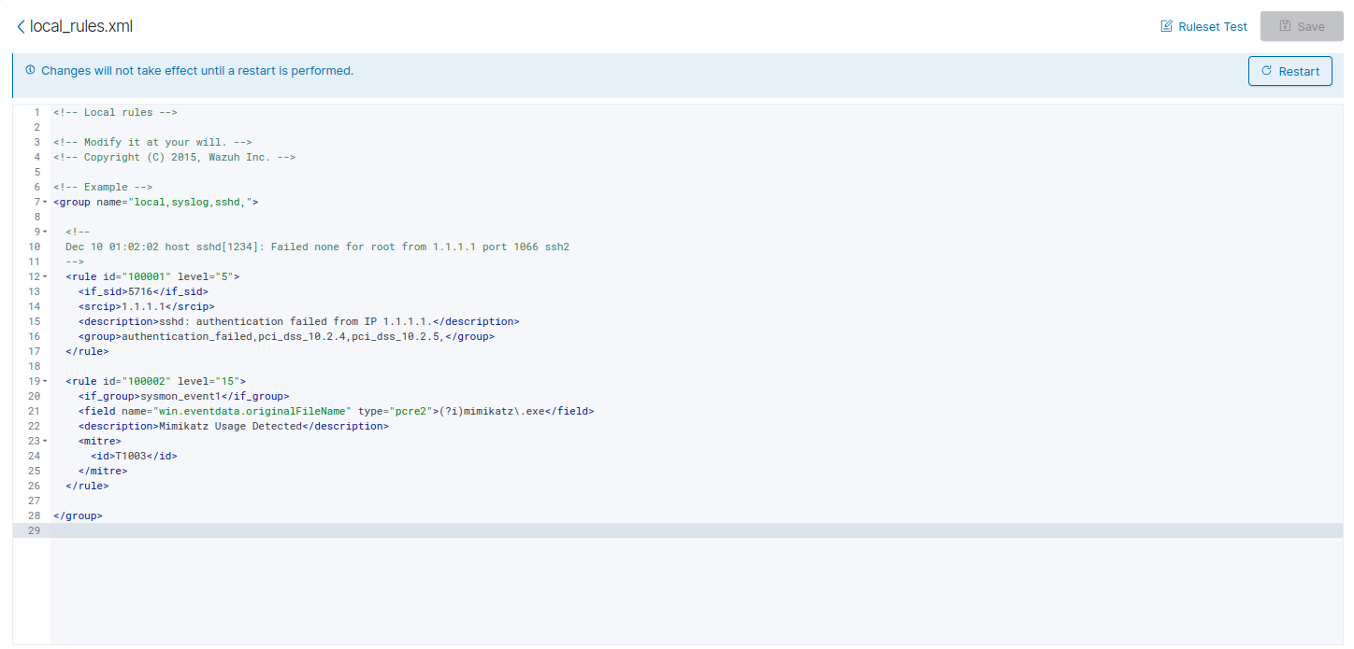Click the pencil icon next to Ruleset Test

(x=1166, y=26)
